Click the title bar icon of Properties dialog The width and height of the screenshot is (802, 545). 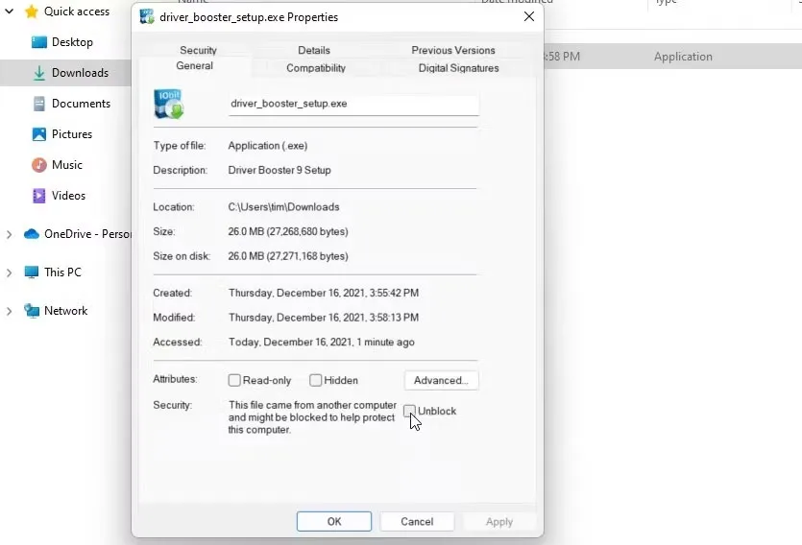[x=147, y=17]
